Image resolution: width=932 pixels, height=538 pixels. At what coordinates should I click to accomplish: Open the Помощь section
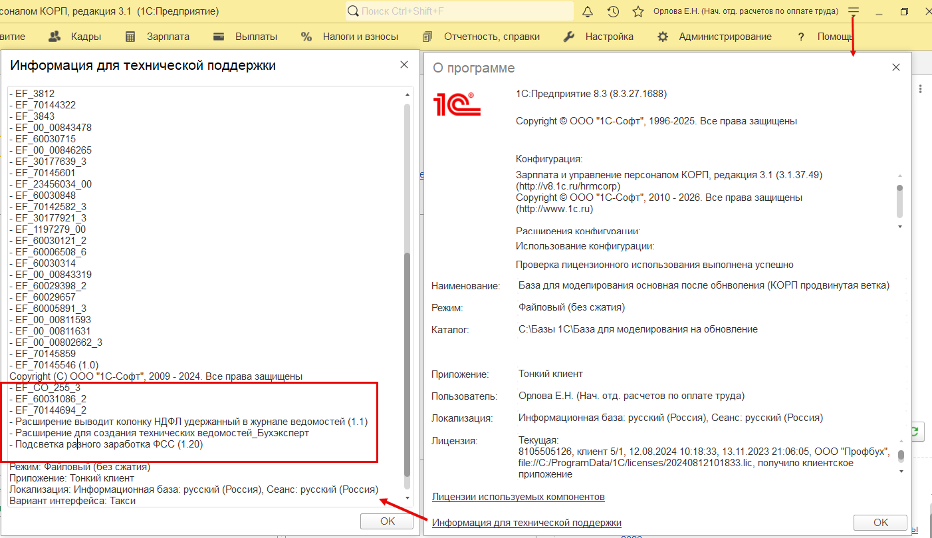pyautogui.click(x=825, y=37)
